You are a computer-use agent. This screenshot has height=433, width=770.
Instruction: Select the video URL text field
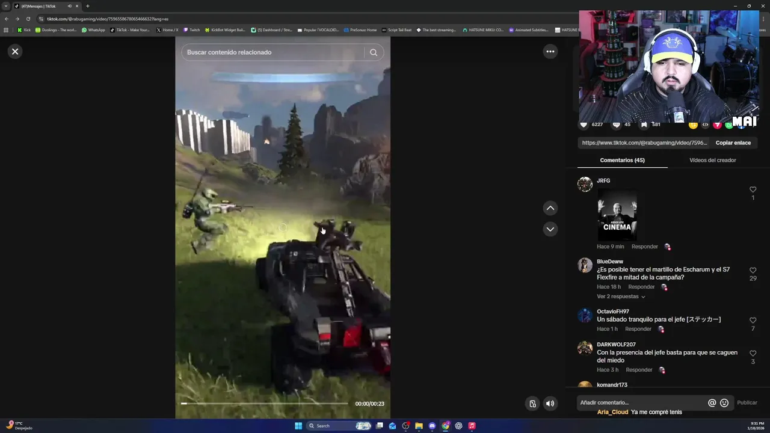pos(644,143)
